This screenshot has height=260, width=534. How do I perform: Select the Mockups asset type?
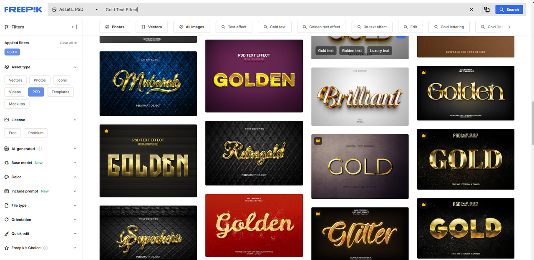pyautogui.click(x=17, y=104)
